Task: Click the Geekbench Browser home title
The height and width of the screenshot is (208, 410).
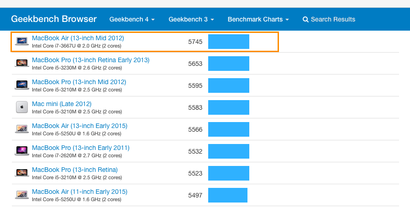Action: tap(54, 19)
